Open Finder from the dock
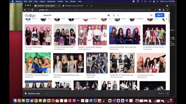 point(15,101)
